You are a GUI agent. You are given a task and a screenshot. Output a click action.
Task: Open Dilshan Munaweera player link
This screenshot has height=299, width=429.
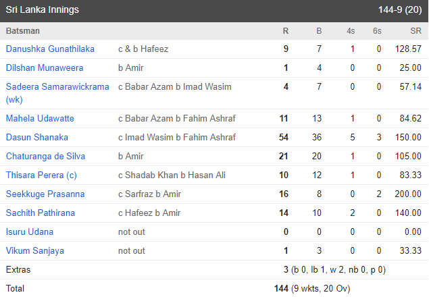(45, 67)
